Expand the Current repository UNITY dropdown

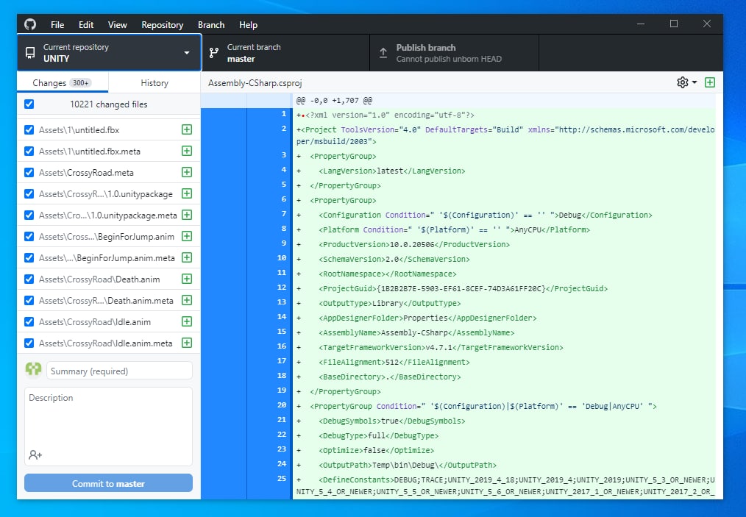tap(110, 53)
